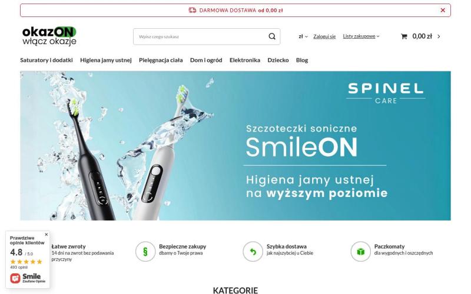
Task: Expand the Listy zakupowe dropdown
Action: (x=361, y=36)
